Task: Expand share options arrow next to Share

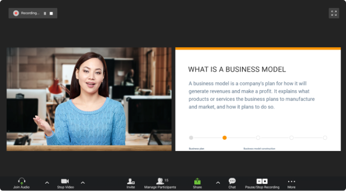Action: (x=218, y=183)
